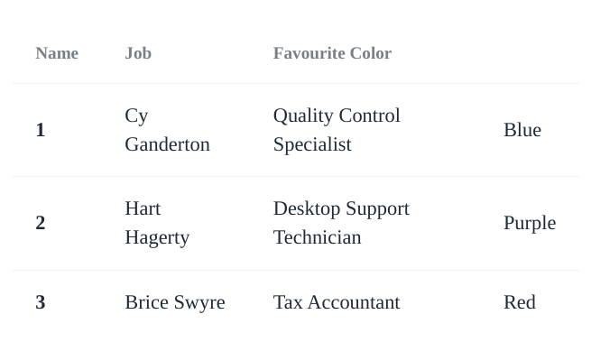Click the word Hagerty
591x342 pixels.
coord(157,238)
